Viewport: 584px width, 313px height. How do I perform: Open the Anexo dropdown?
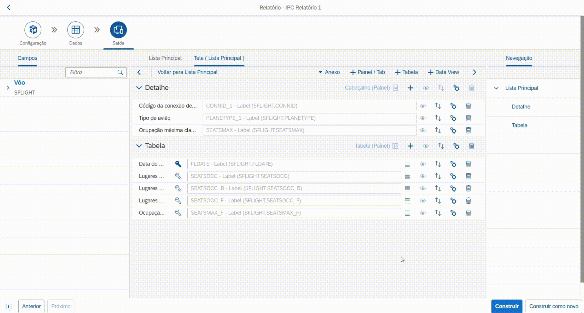[x=329, y=72]
